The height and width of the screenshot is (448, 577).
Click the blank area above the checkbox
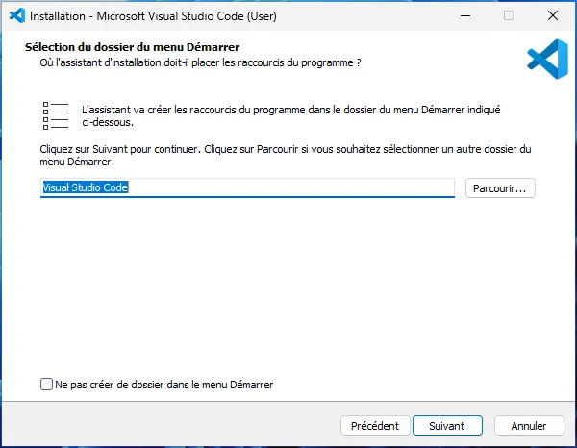pyautogui.click(x=288, y=288)
